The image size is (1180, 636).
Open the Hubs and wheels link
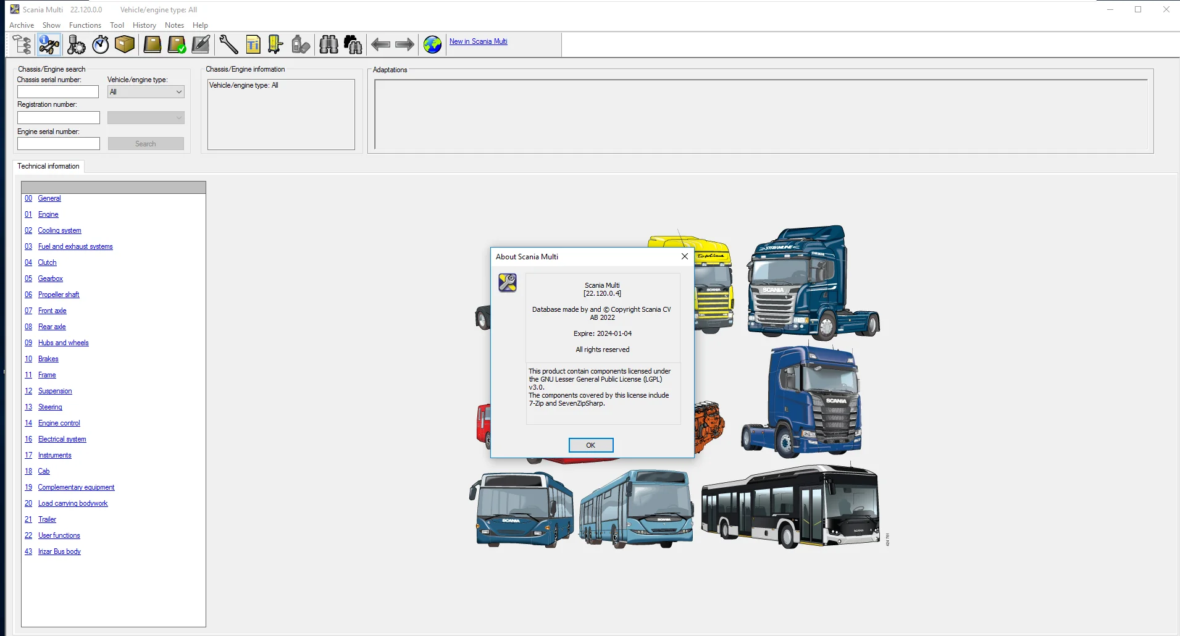pos(63,343)
